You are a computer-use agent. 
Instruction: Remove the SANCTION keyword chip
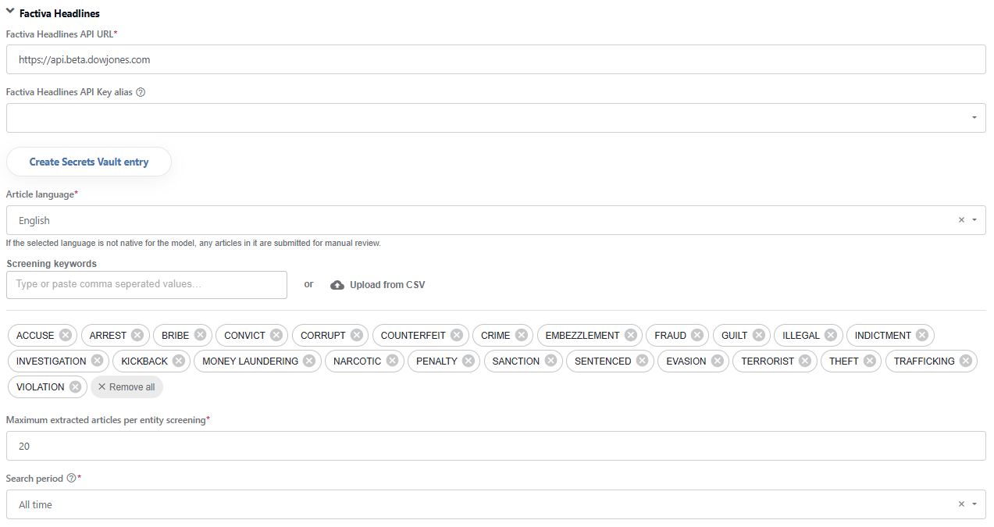pyautogui.click(x=550, y=361)
